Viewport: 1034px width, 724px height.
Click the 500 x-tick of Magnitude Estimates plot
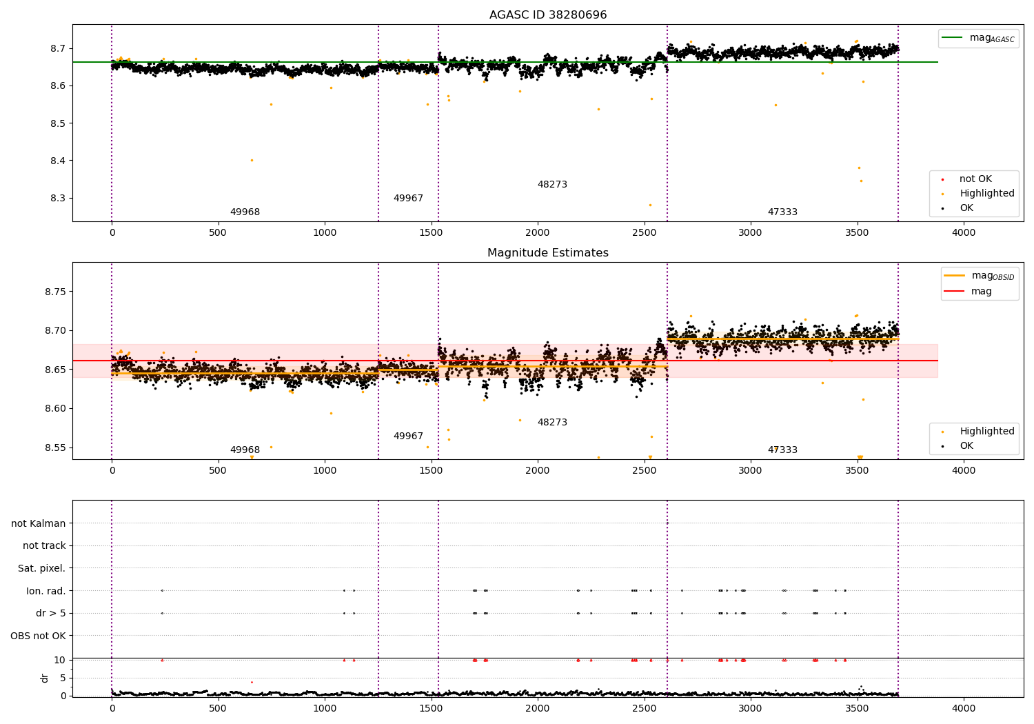(219, 471)
